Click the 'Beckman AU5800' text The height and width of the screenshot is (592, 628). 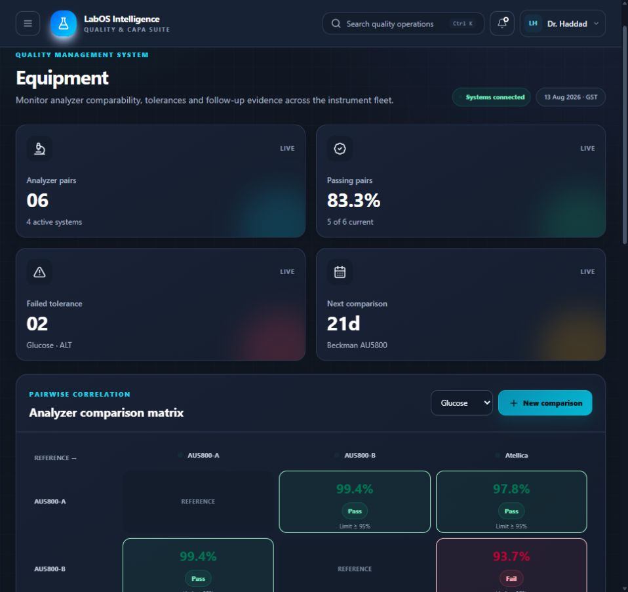pos(357,345)
